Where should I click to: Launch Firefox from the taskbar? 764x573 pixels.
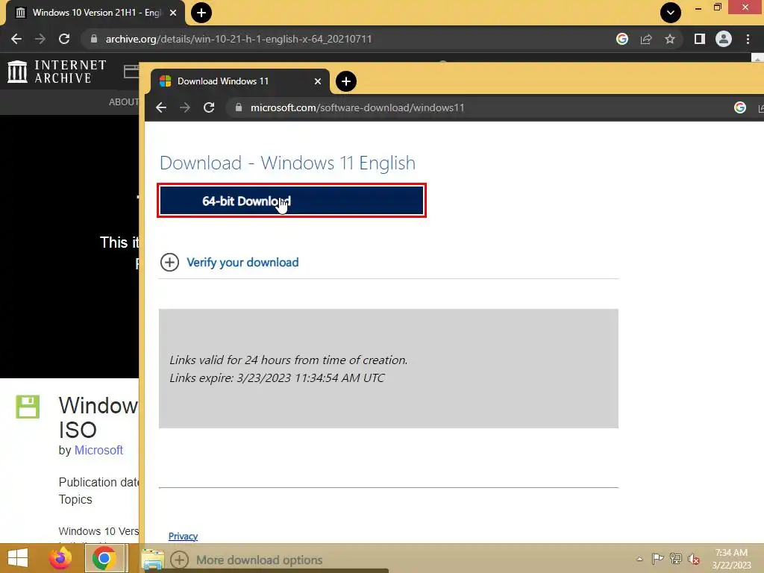60,559
